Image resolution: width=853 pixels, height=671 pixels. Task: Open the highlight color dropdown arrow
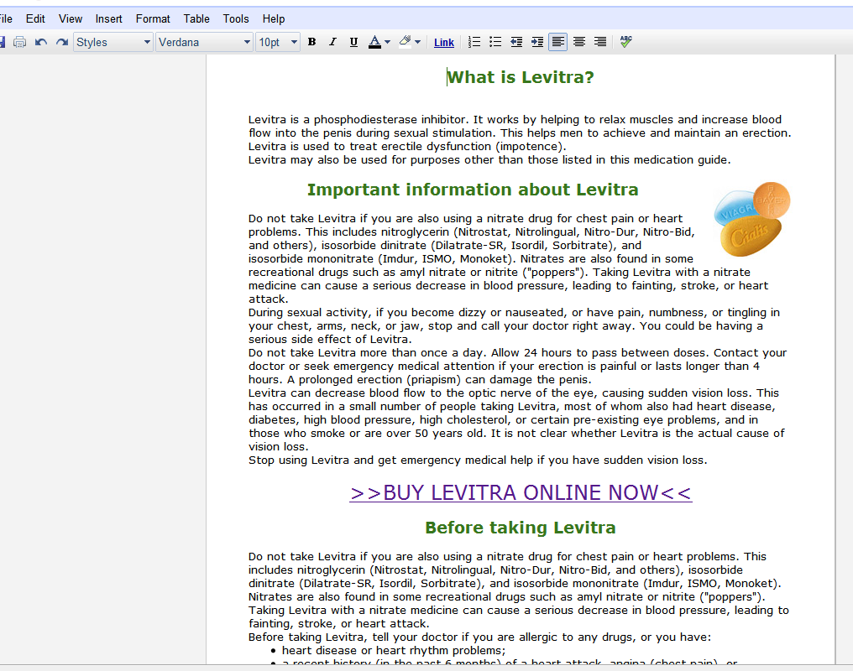pos(418,42)
